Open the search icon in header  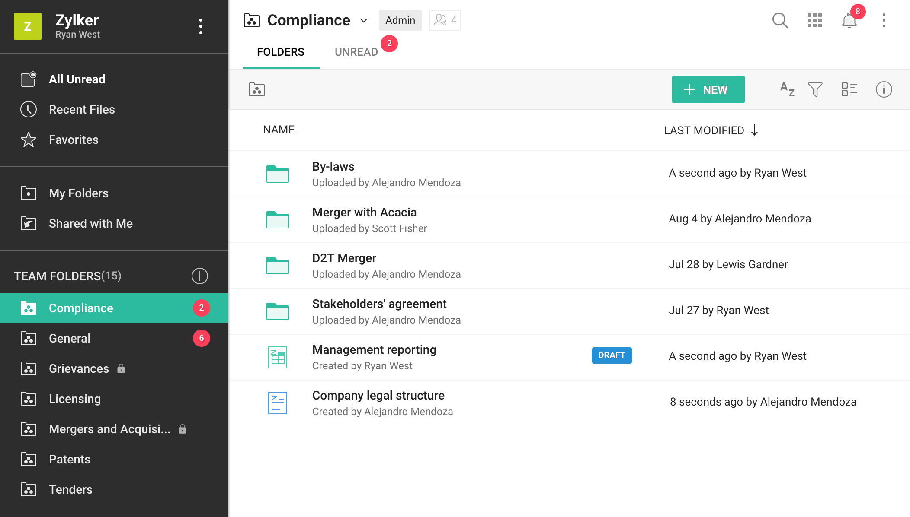click(x=780, y=20)
